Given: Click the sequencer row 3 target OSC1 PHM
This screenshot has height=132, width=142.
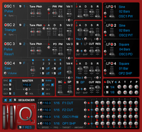Looking at the screenshot, I should (x=70, y=117).
